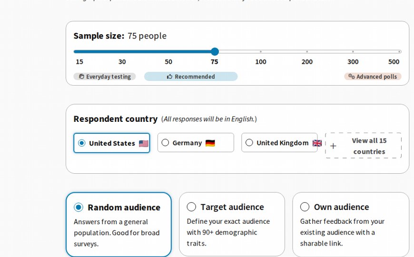The height and width of the screenshot is (257, 414).
Task: Choose the Own audience radio option
Action: pyautogui.click(x=305, y=207)
